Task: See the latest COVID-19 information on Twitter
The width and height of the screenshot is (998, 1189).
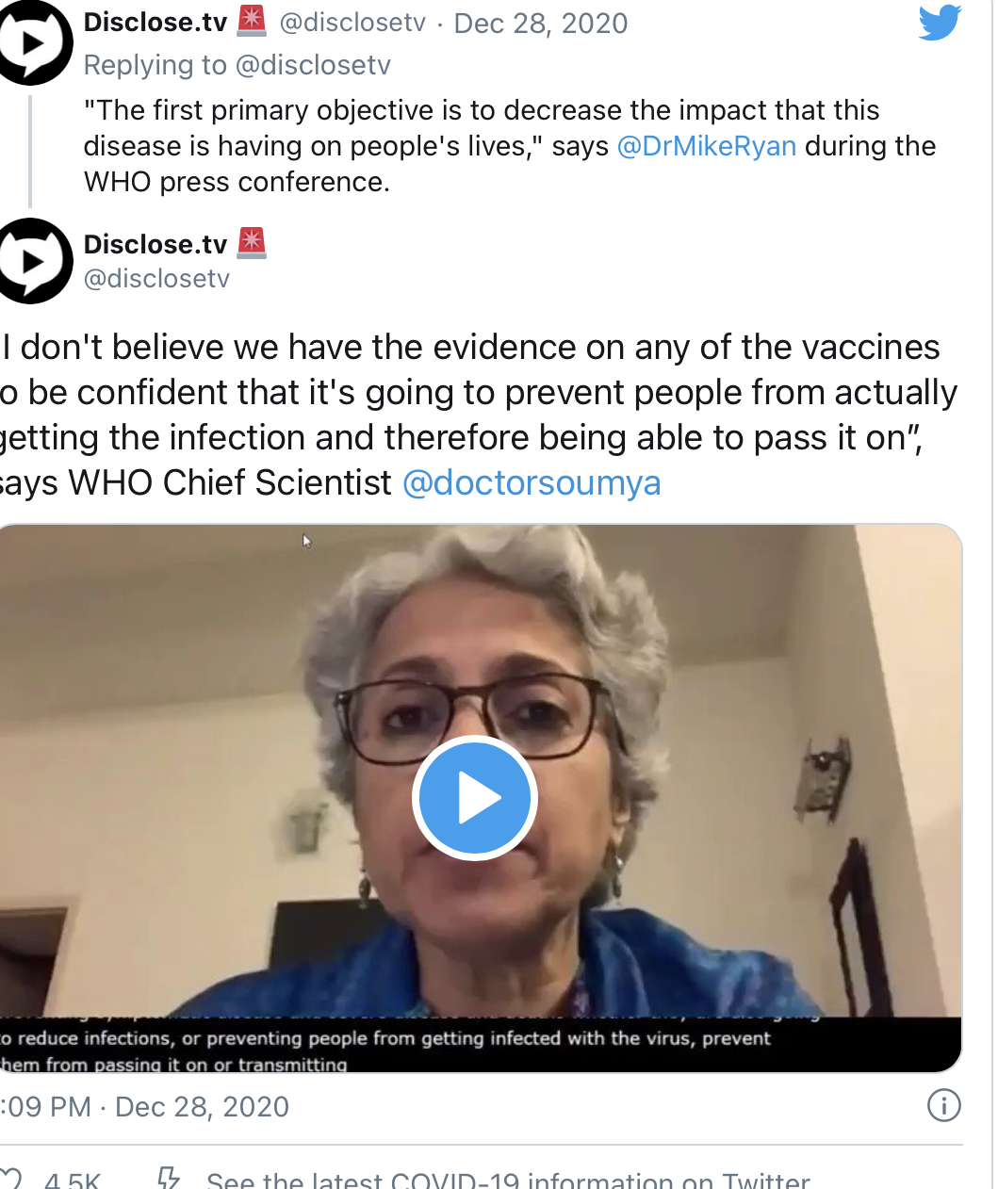Action: click(508, 1180)
